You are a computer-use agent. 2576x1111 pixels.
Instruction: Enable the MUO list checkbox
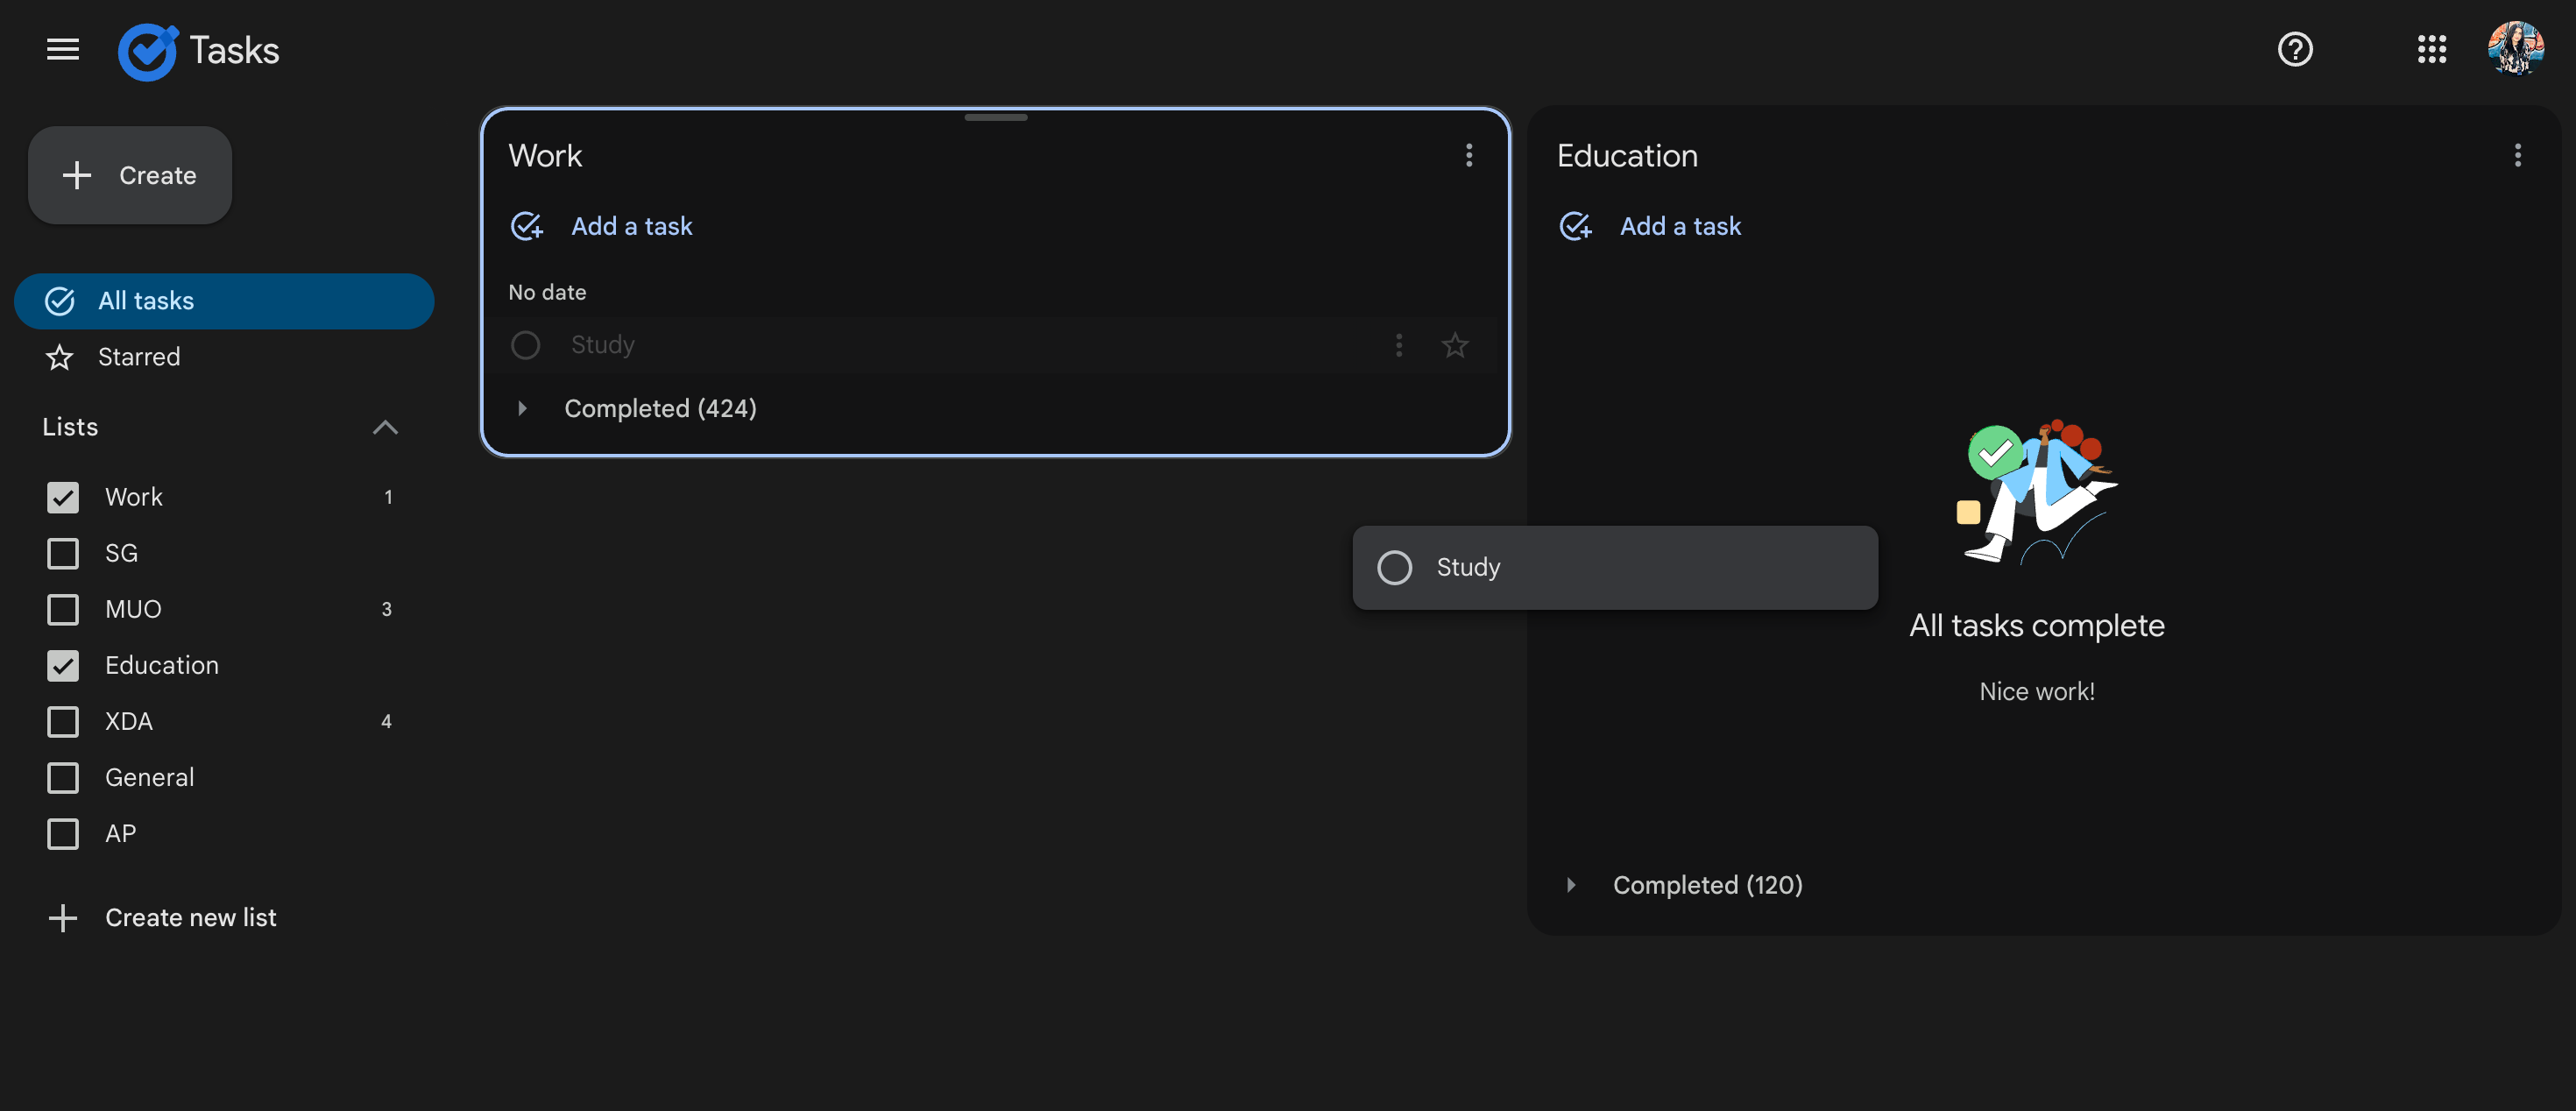tap(63, 609)
